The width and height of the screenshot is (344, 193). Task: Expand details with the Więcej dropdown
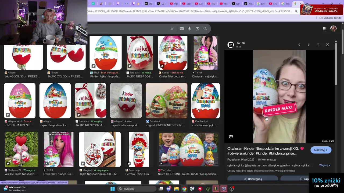325,165
